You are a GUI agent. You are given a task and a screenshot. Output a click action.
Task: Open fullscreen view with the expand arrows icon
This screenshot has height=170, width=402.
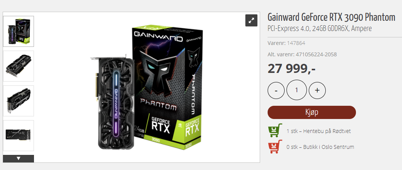point(251,20)
